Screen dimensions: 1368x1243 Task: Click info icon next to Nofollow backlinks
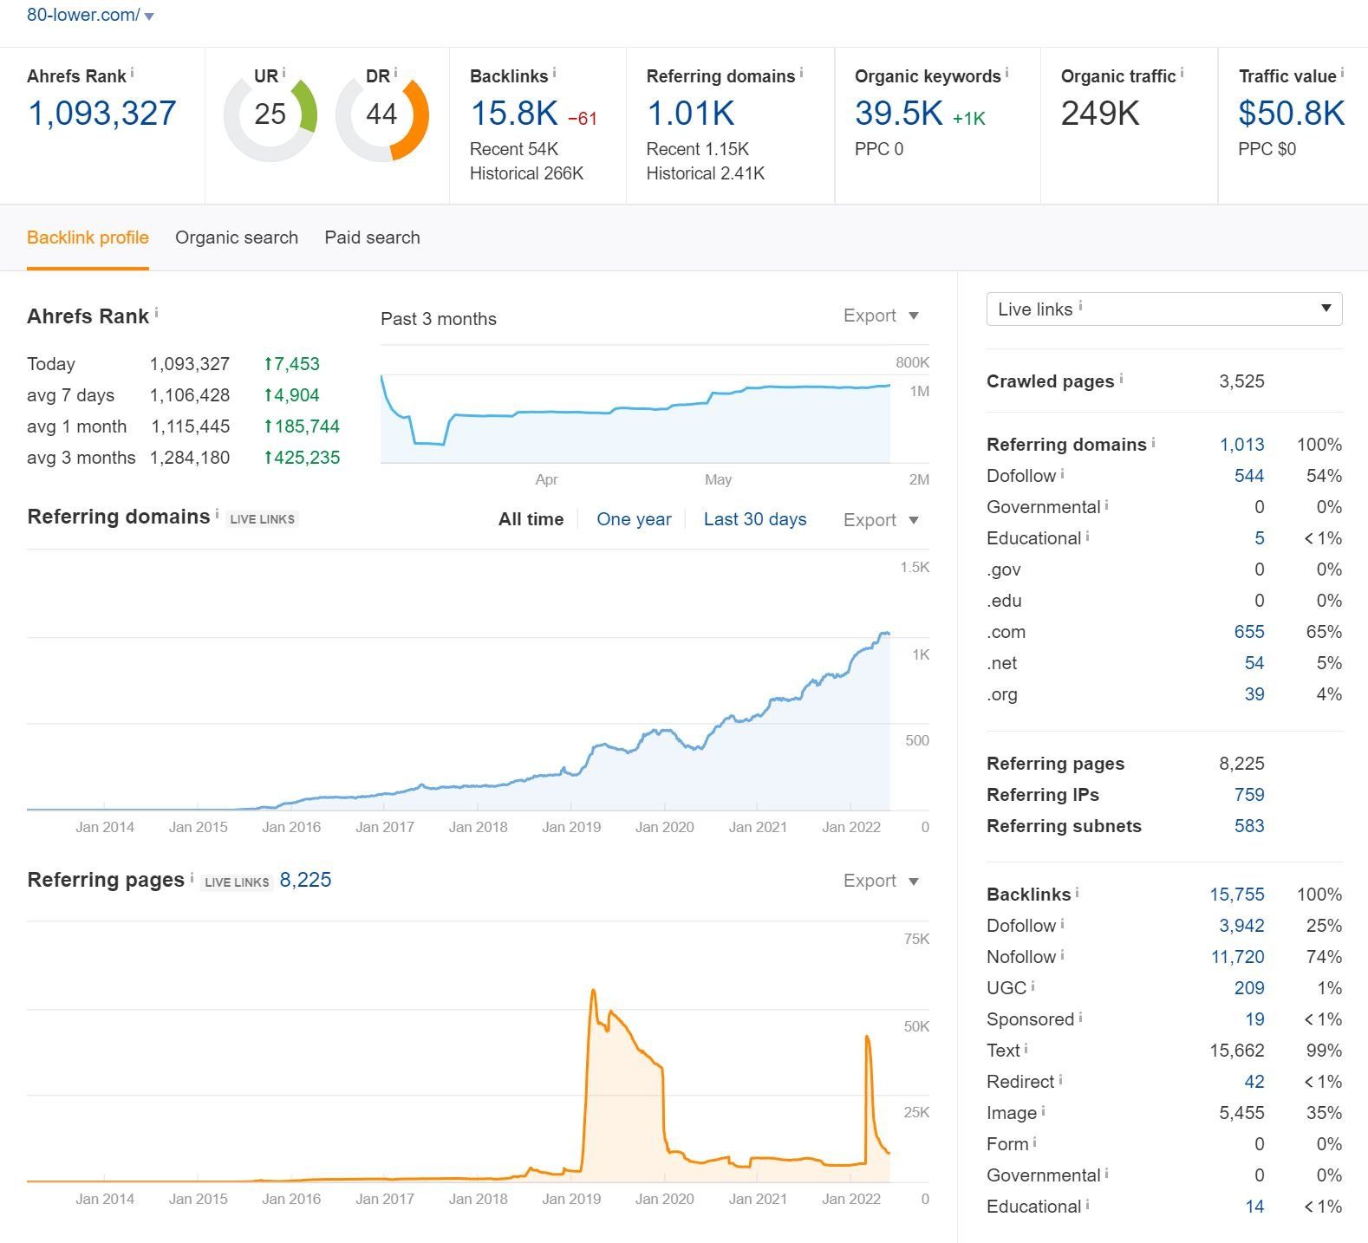coord(1062,954)
